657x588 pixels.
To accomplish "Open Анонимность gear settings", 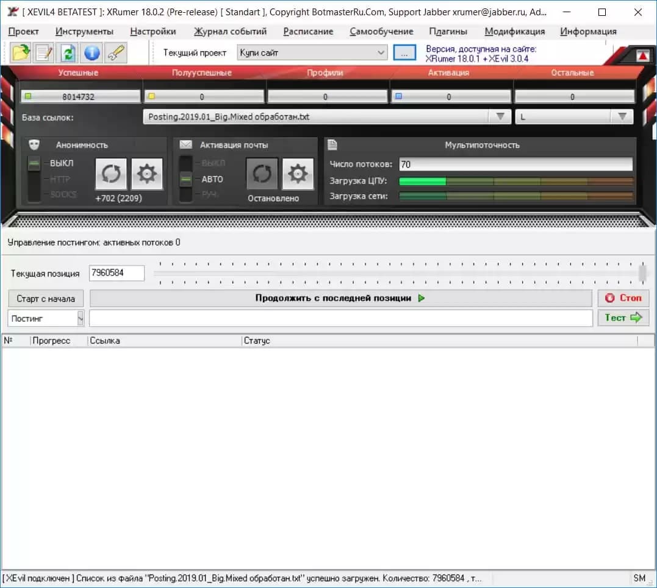I will click(x=146, y=174).
